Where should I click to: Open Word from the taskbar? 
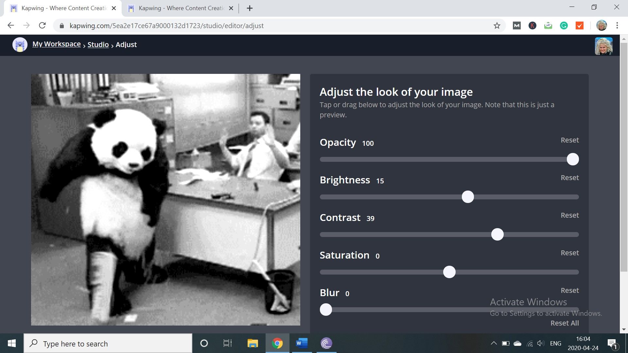(302, 343)
